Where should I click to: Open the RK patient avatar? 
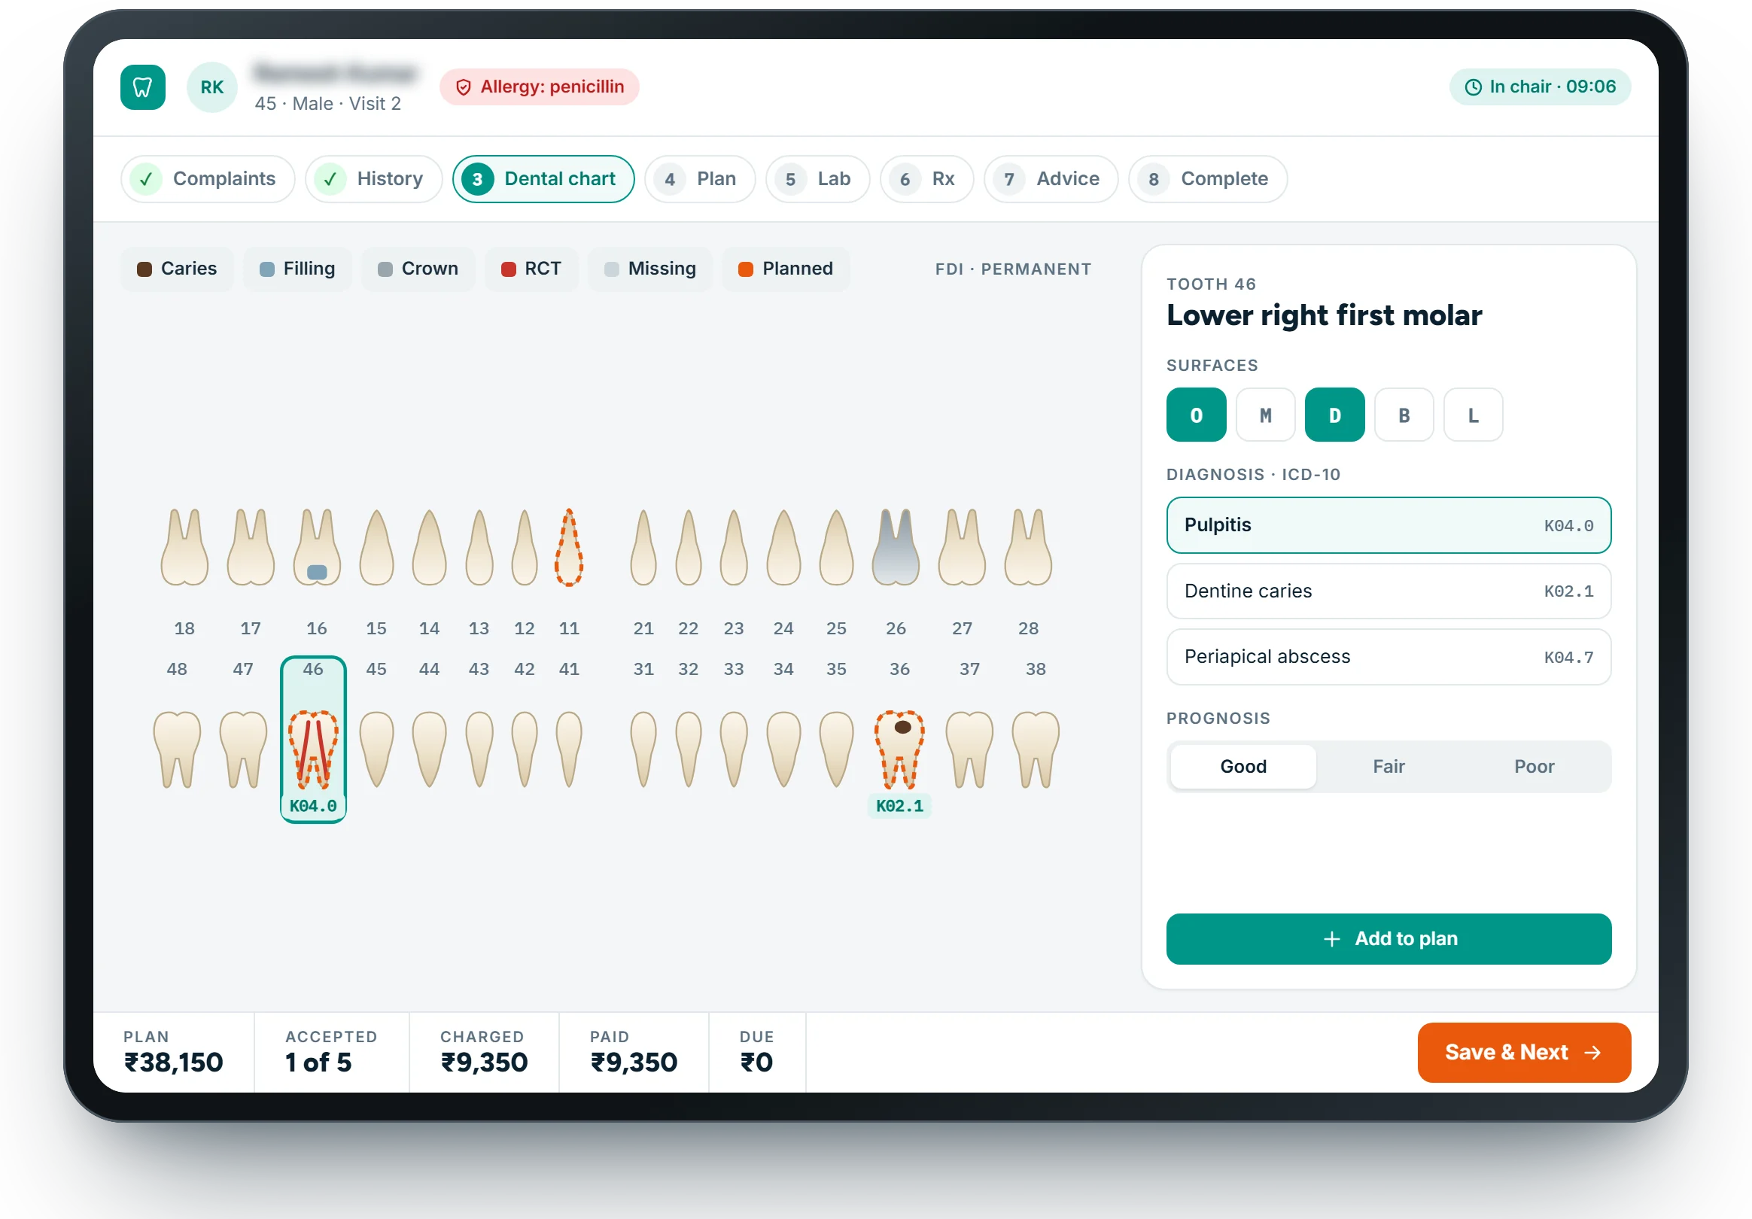coord(212,87)
